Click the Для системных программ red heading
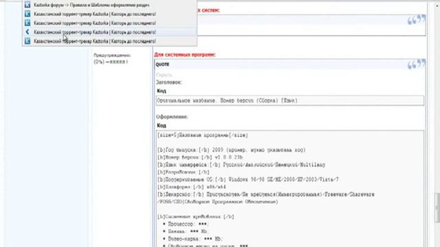 pos(185,55)
